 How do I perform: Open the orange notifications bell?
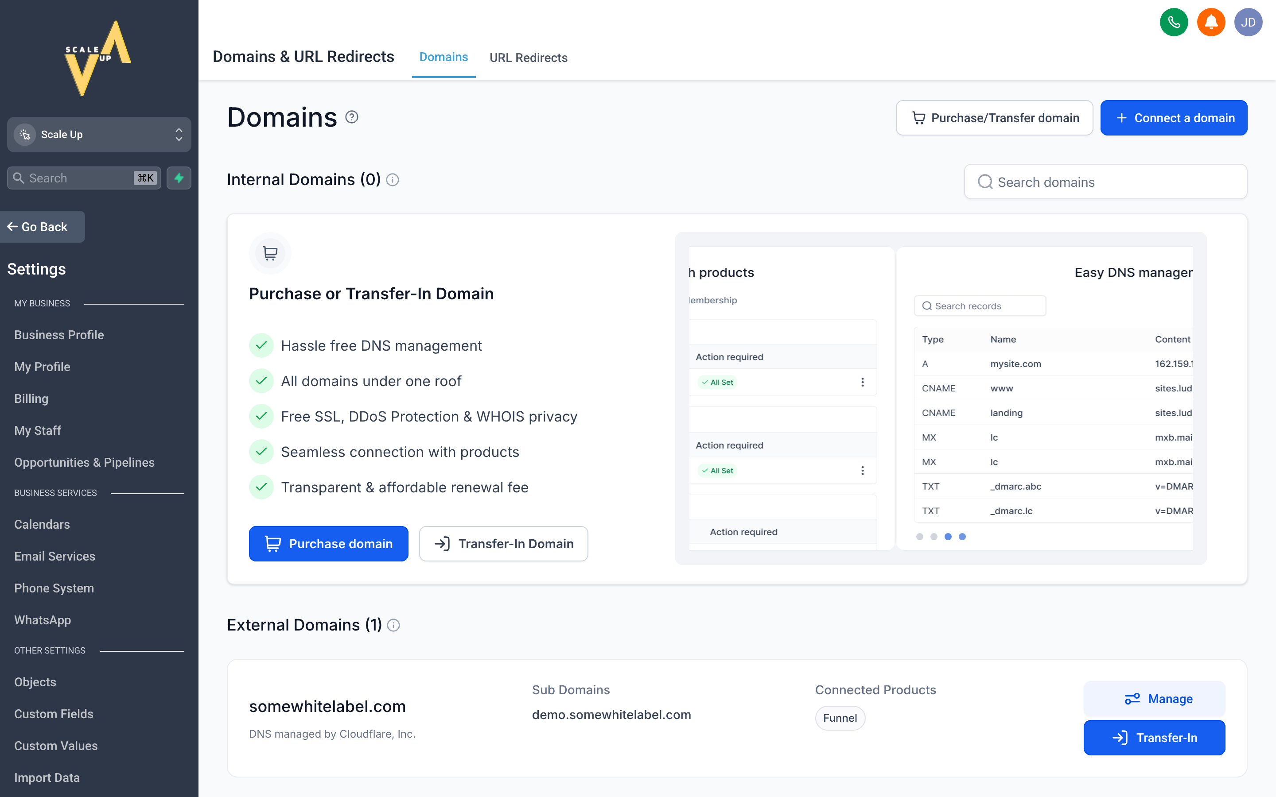pyautogui.click(x=1210, y=22)
